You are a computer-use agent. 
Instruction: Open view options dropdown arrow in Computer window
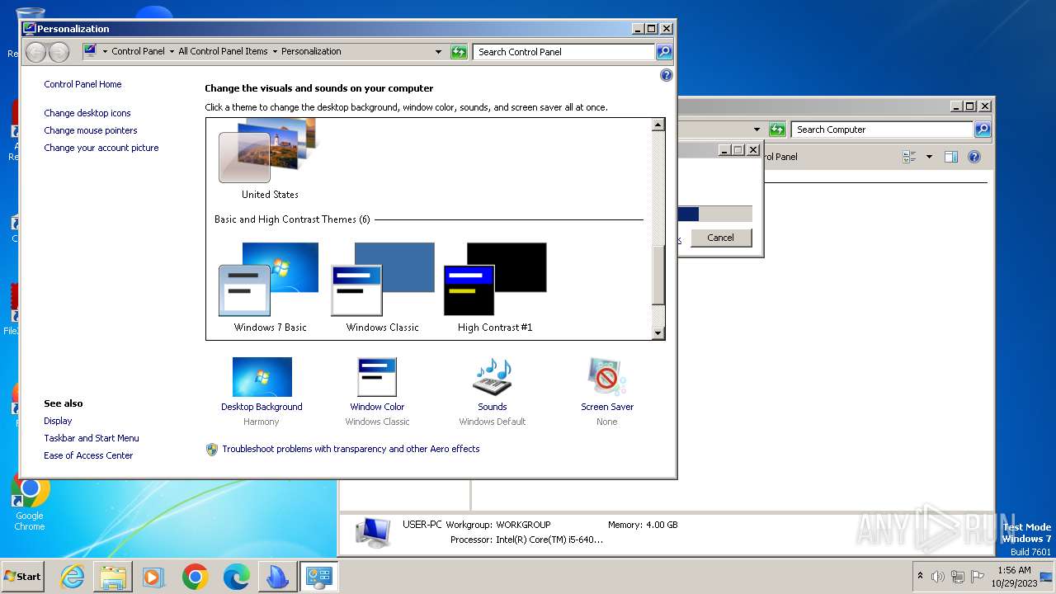click(x=929, y=157)
